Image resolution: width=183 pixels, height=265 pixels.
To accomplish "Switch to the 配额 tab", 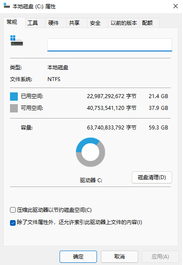I will coord(147,23).
